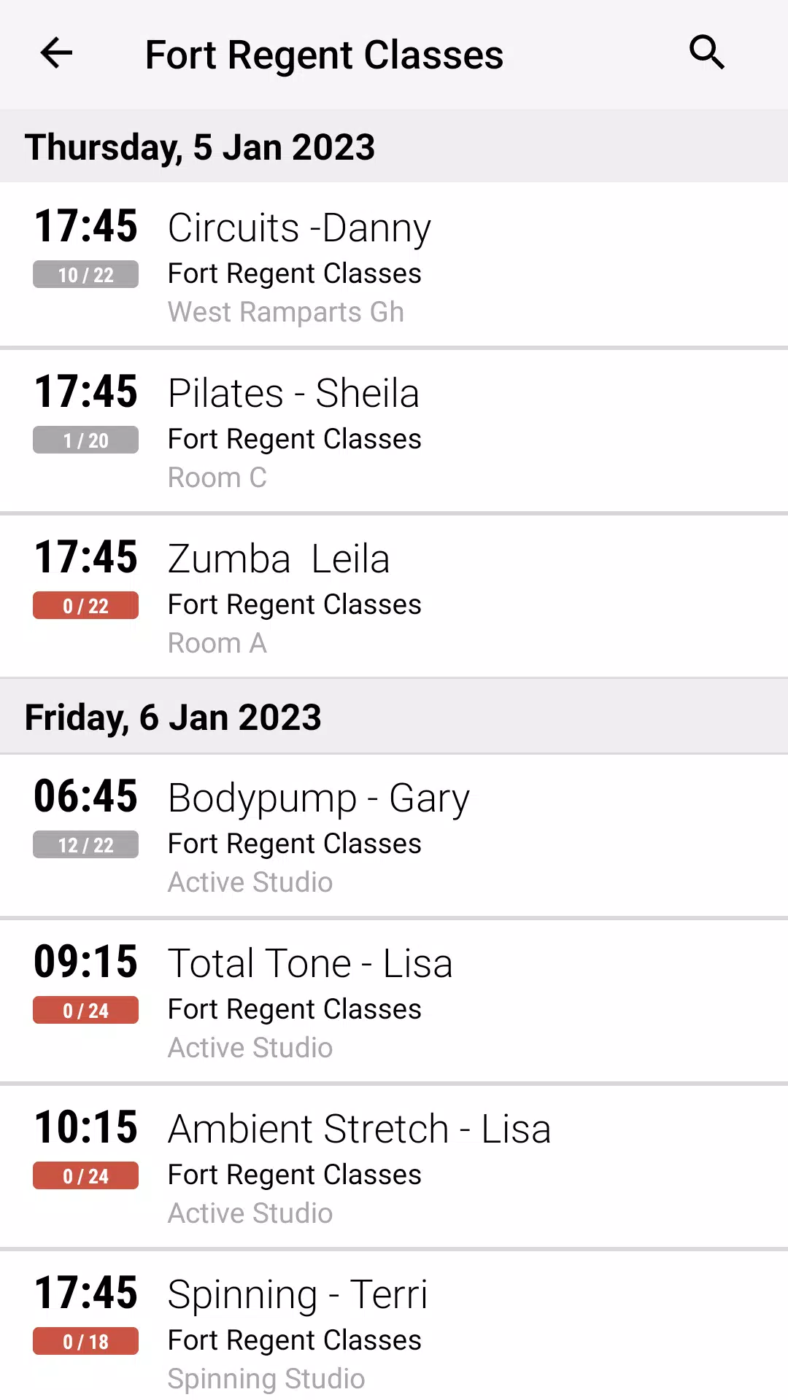Click the Room C location label
Viewport: 788px width, 1400px height.
[217, 478]
